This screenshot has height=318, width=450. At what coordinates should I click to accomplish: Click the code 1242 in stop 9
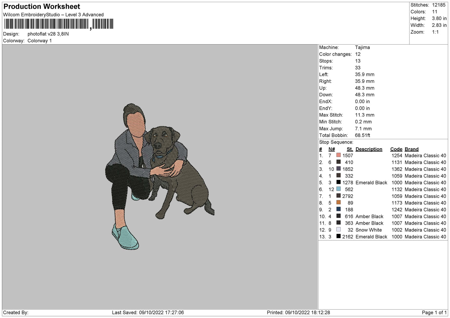pos(397,210)
